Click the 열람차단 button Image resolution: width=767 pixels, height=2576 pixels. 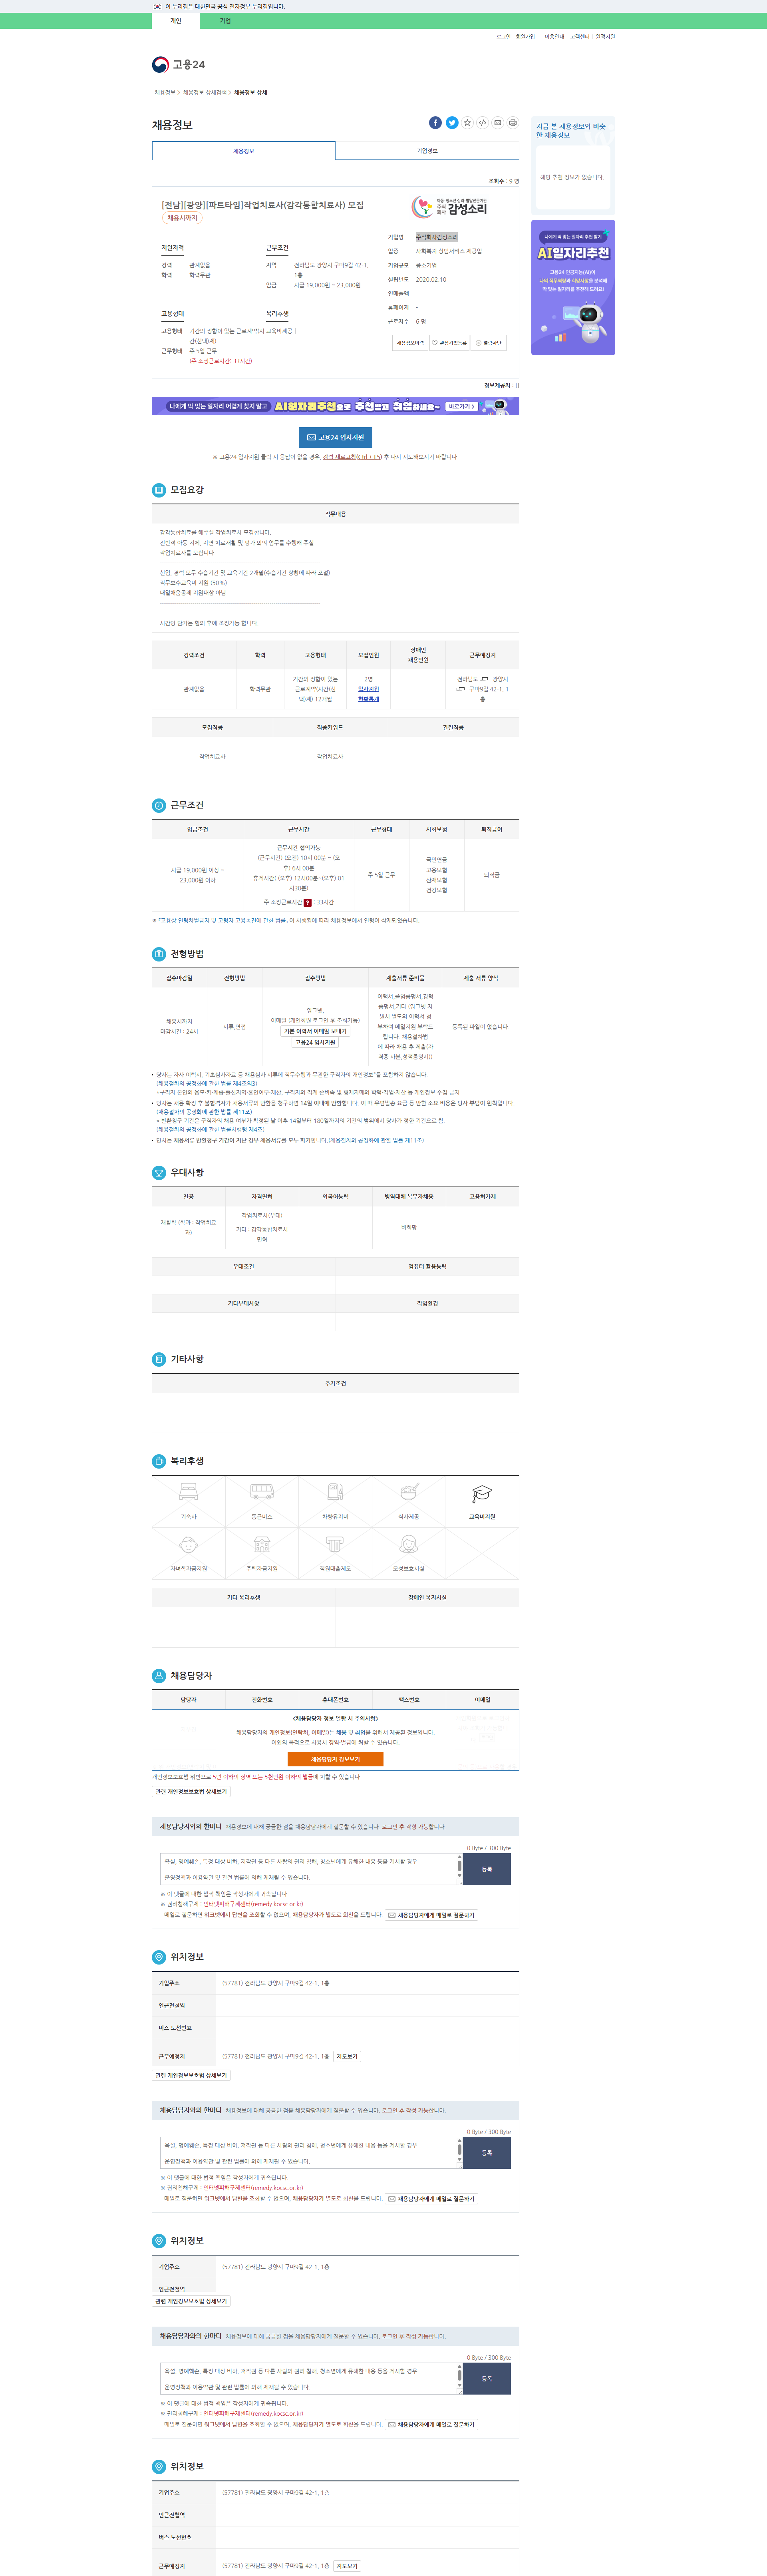coord(489,343)
